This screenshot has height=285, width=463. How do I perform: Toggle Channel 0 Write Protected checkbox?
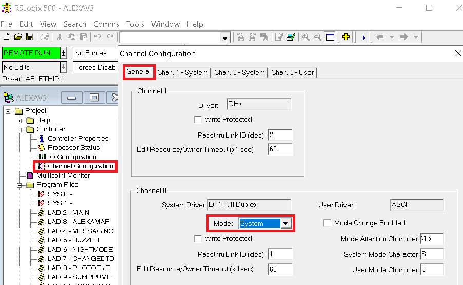click(198, 238)
